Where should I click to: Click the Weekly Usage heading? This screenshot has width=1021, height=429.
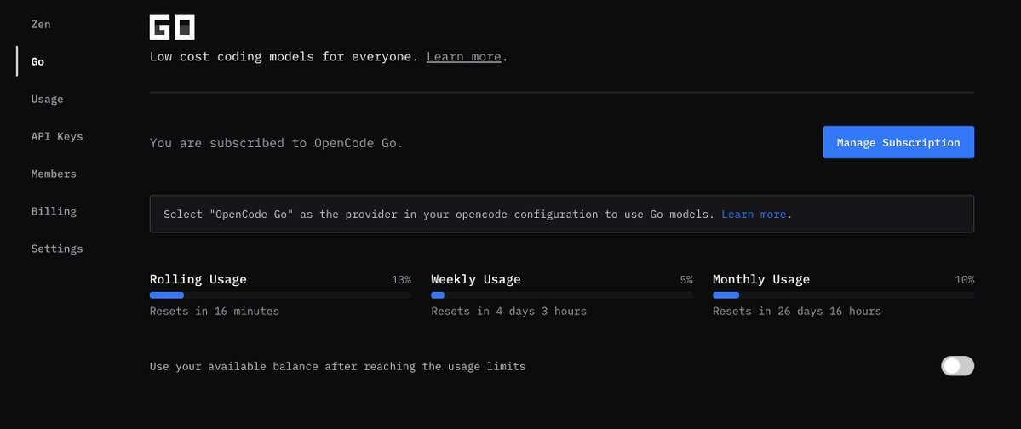pyautogui.click(x=476, y=279)
